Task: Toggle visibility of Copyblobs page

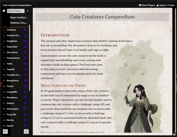Action: point(25,41)
